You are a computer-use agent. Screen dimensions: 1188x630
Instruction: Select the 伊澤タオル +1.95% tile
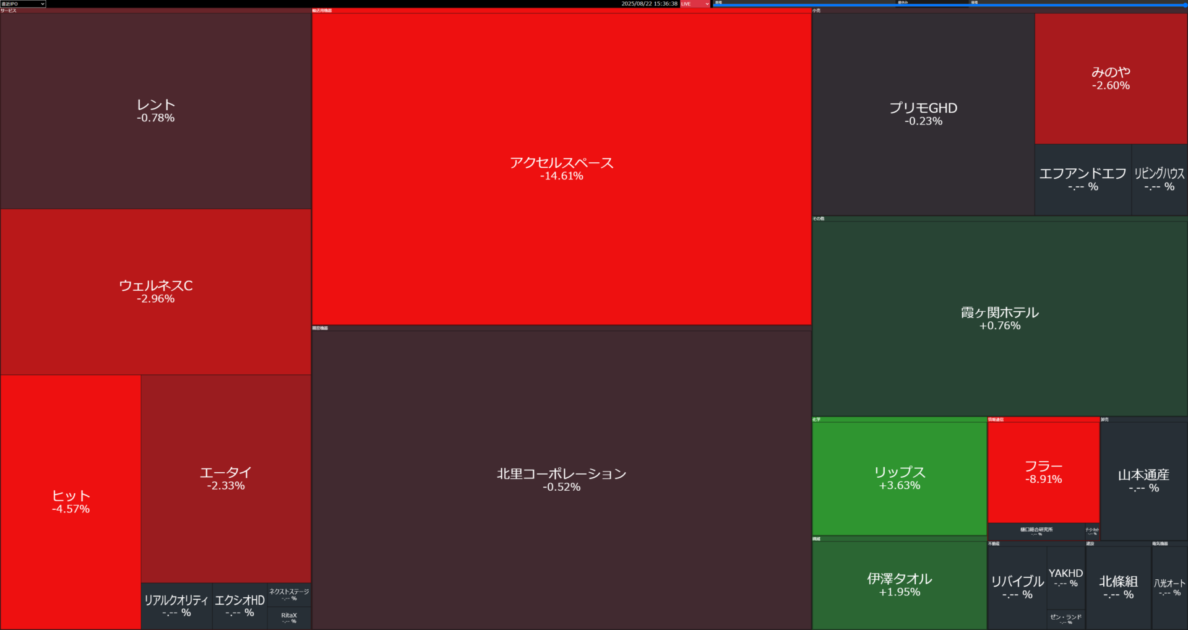coord(899,585)
